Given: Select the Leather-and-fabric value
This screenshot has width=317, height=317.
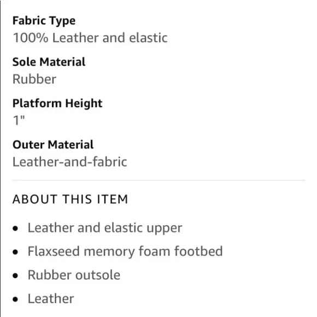Looking at the screenshot, I should coord(70,162).
